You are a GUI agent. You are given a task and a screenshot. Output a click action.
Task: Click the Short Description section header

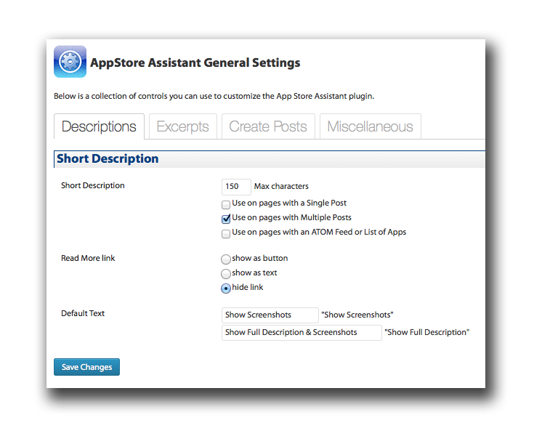(270, 159)
